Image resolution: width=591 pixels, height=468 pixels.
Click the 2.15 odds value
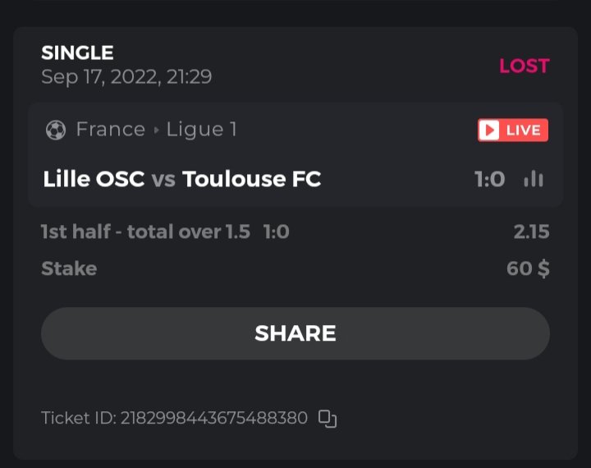coord(531,232)
